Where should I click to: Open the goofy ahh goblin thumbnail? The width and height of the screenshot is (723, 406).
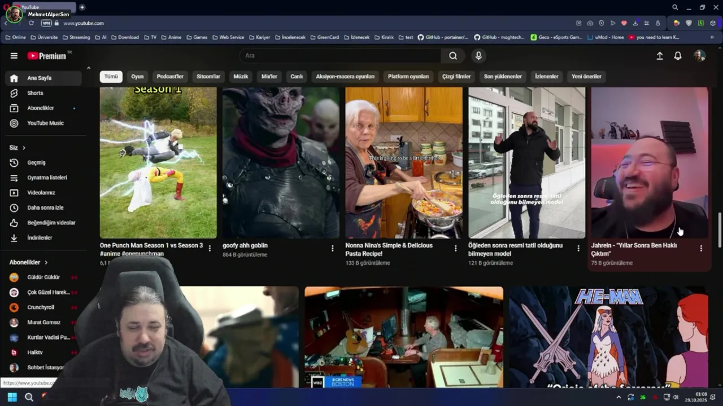(281, 163)
